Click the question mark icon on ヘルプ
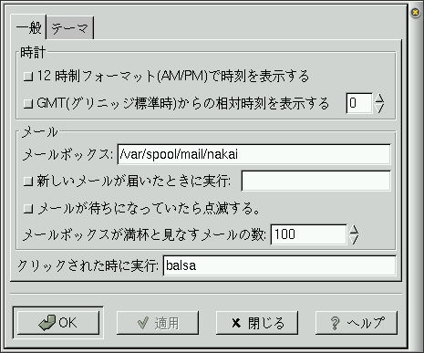424x353 pixels. click(335, 323)
